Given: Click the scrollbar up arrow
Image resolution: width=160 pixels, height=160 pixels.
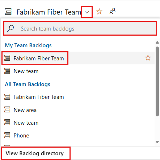Looking at the screenshot, I should point(157,42).
